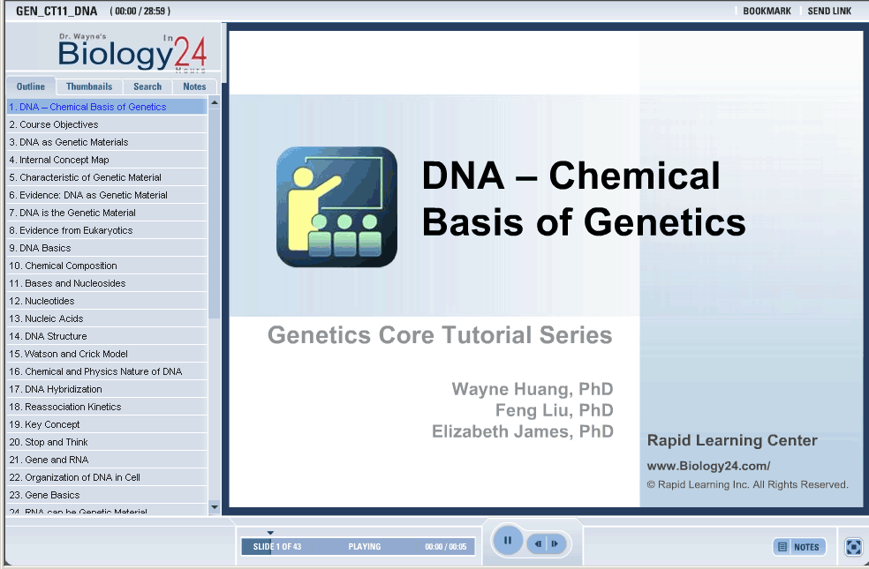Click the Biology24 logo

(x=132, y=53)
